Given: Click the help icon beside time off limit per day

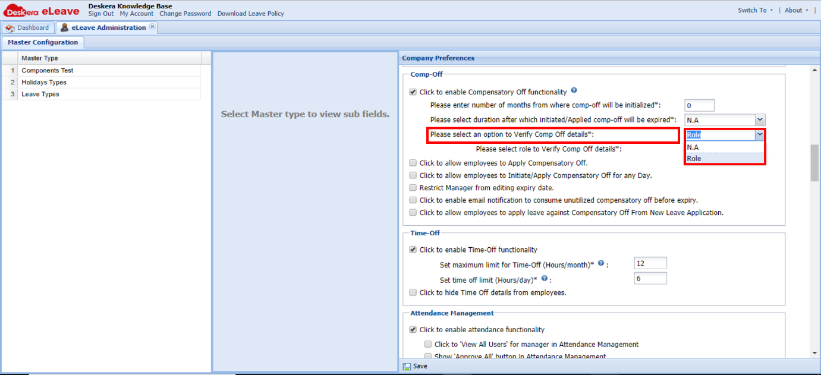Looking at the screenshot, I should [x=544, y=278].
